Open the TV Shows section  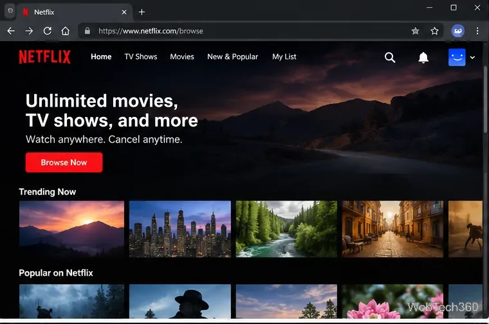point(141,57)
